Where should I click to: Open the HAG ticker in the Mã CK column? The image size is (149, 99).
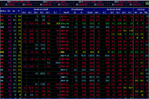2,38
